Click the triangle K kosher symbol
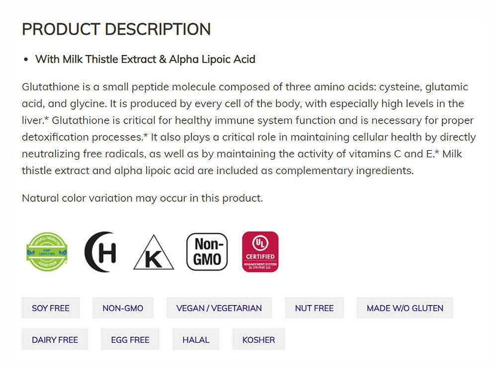This screenshot has height=370, width=497. coord(154,253)
